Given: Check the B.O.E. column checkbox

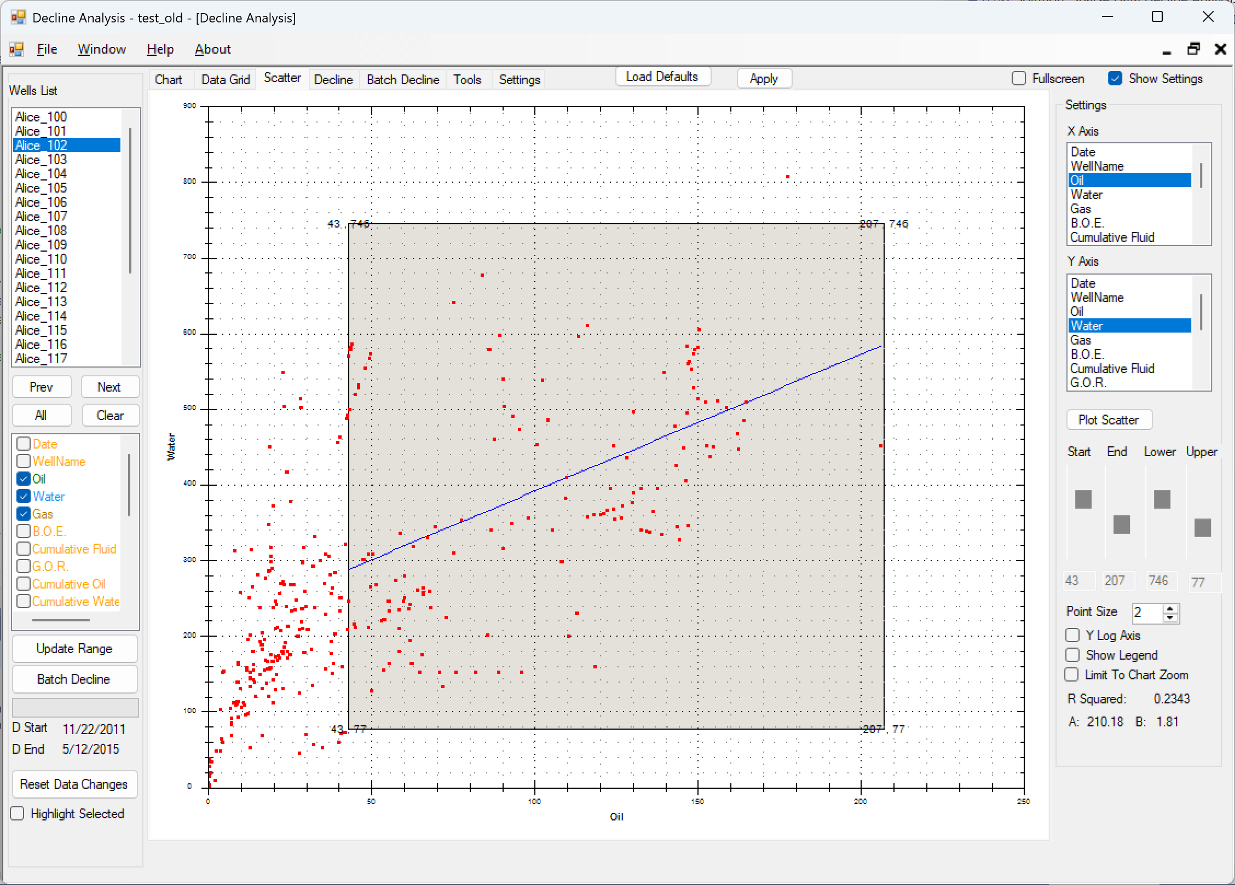Looking at the screenshot, I should (x=24, y=531).
